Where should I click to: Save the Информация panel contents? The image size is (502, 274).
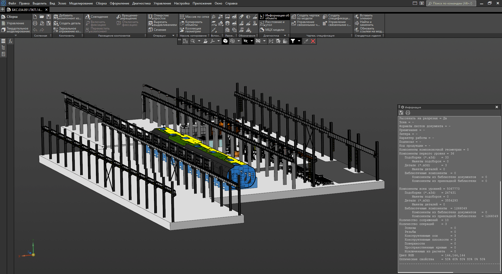[401, 113]
